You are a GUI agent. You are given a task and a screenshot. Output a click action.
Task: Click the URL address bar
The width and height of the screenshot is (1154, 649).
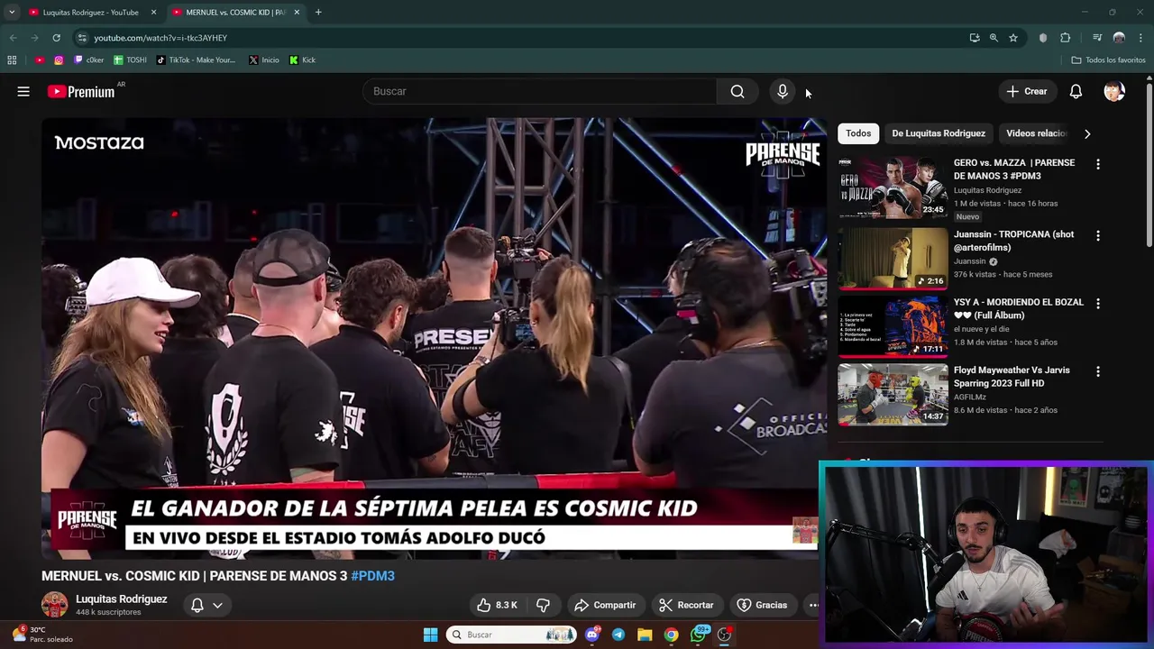(523, 38)
